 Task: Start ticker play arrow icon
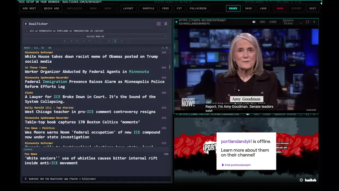point(84,41)
